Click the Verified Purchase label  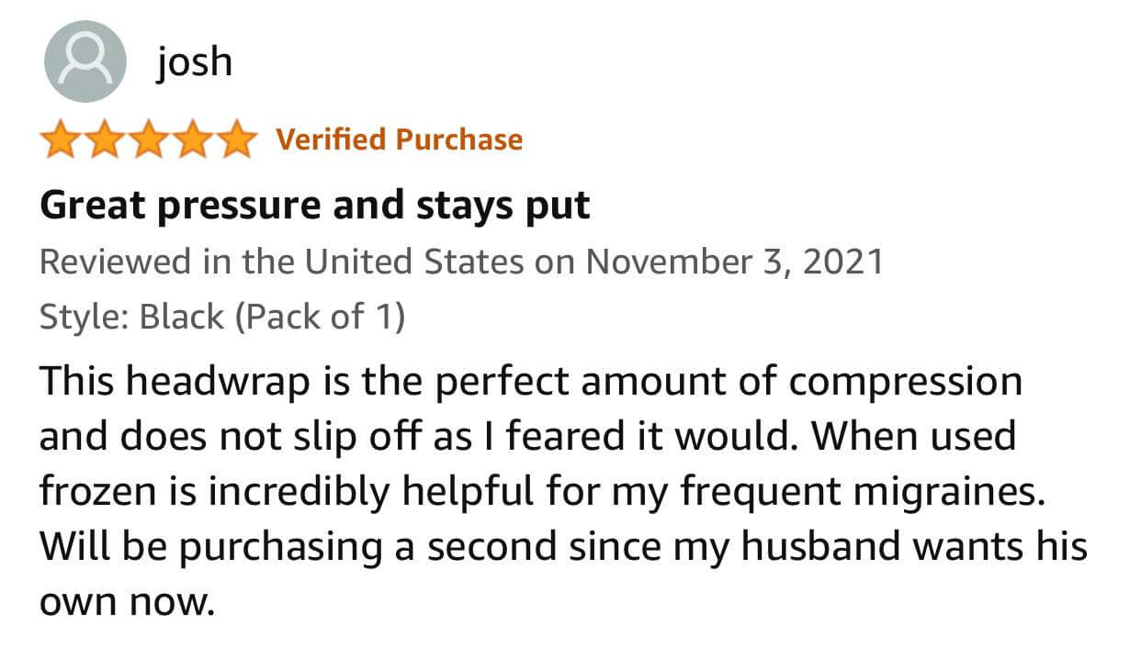pyautogui.click(x=399, y=140)
